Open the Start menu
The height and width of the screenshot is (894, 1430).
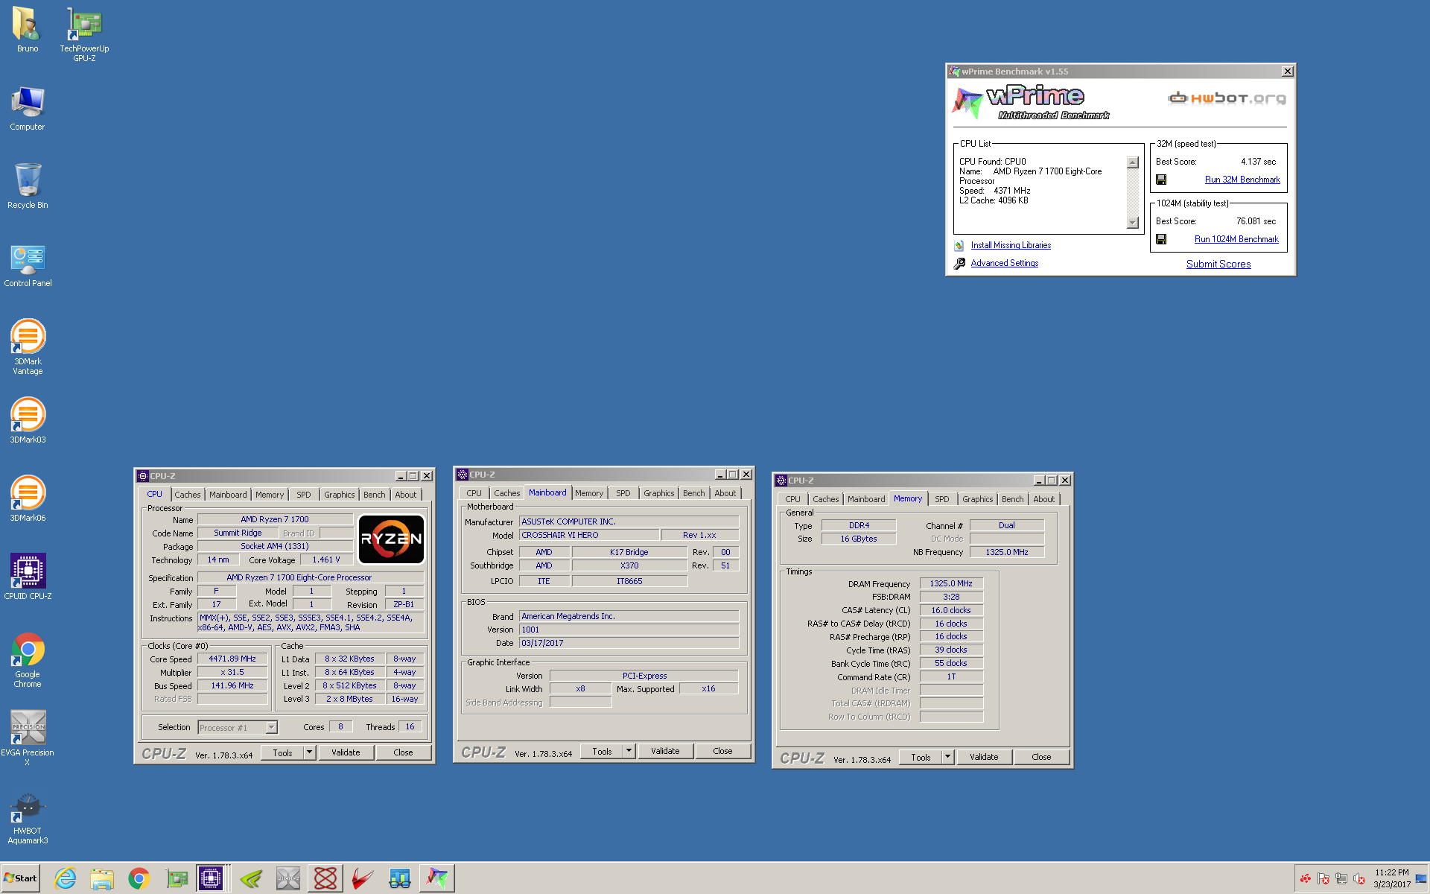pyautogui.click(x=20, y=878)
